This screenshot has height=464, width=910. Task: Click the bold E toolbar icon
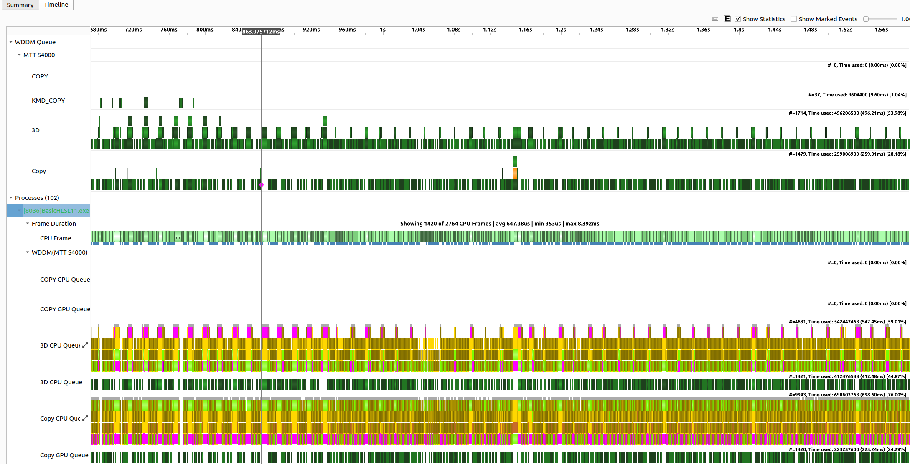[x=727, y=19]
